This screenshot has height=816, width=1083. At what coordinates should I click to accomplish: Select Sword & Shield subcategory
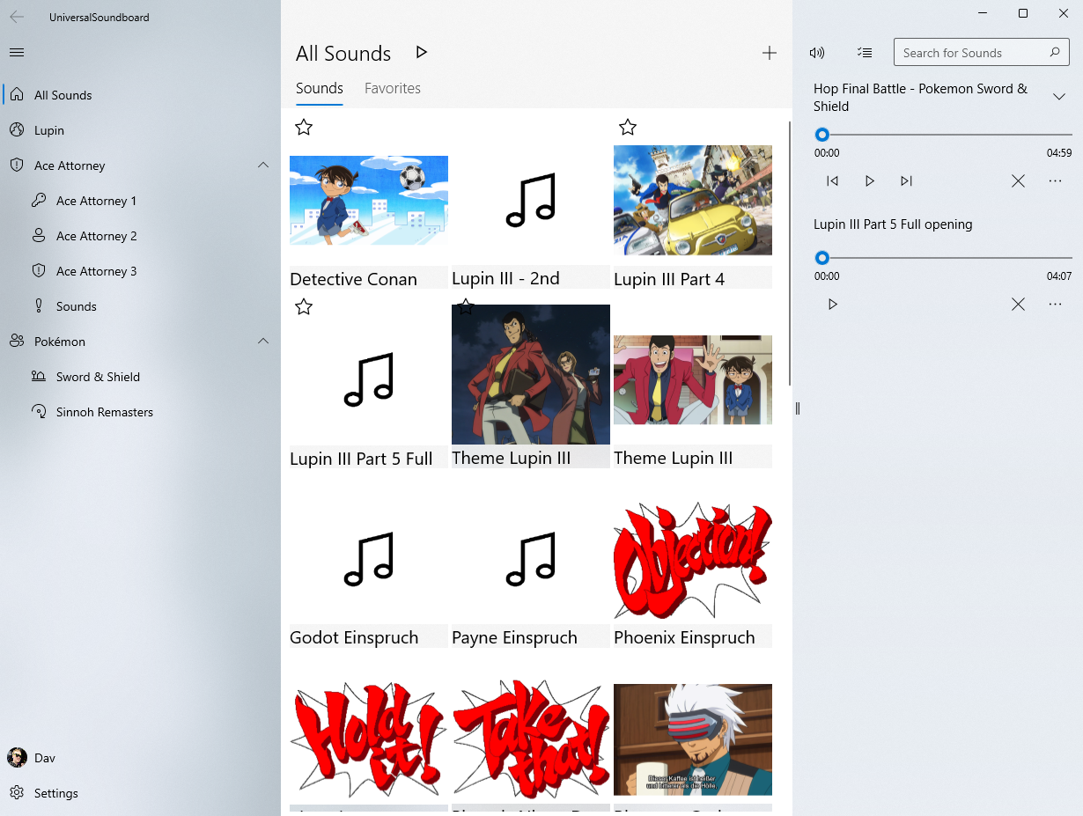point(141,377)
